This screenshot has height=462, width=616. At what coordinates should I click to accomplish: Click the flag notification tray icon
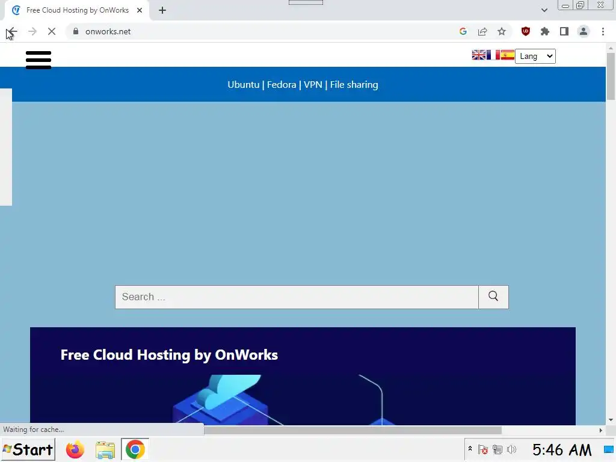pyautogui.click(x=483, y=449)
